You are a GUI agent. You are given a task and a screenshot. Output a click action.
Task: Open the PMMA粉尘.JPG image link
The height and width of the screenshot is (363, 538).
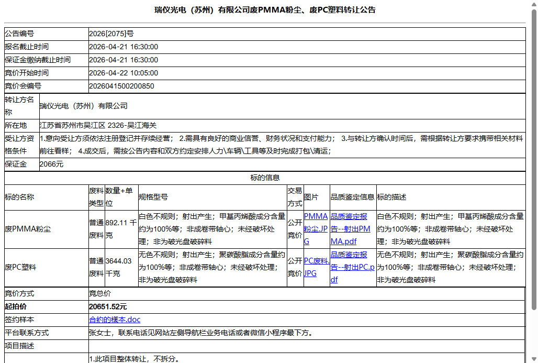coord(316,229)
